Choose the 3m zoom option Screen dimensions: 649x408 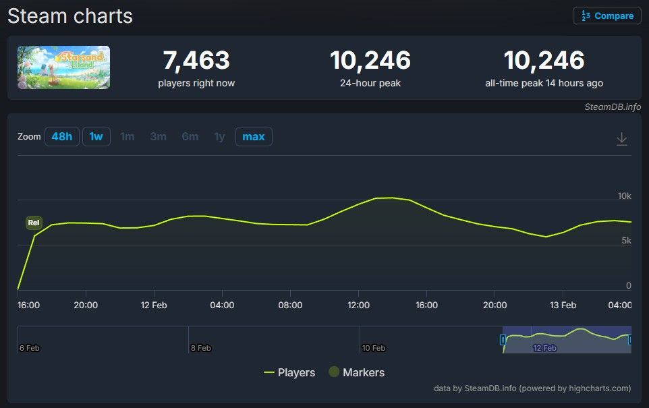[x=158, y=137]
